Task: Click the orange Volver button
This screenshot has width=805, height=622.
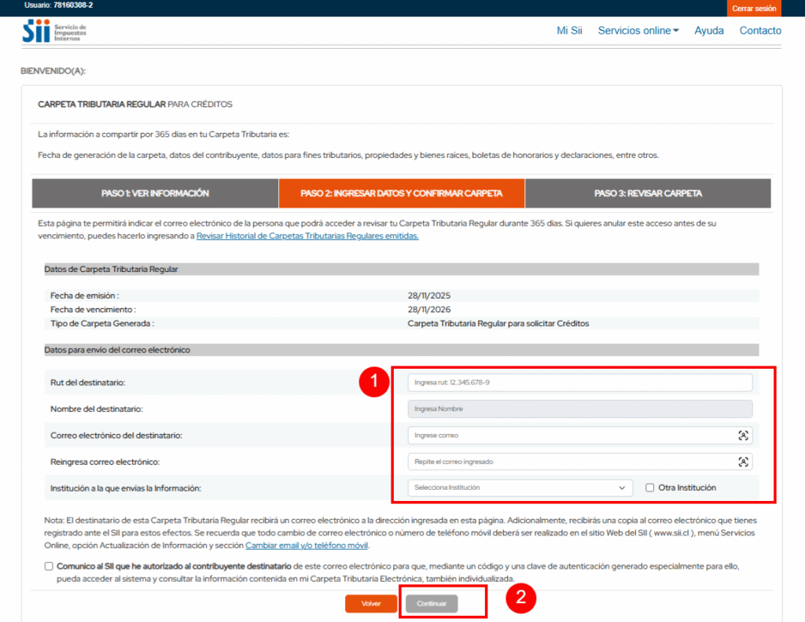Action: point(371,604)
